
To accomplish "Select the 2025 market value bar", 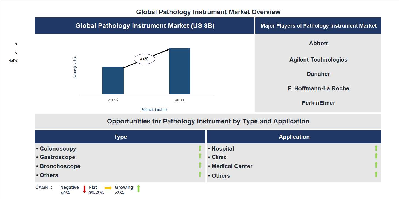I will 113,80.
